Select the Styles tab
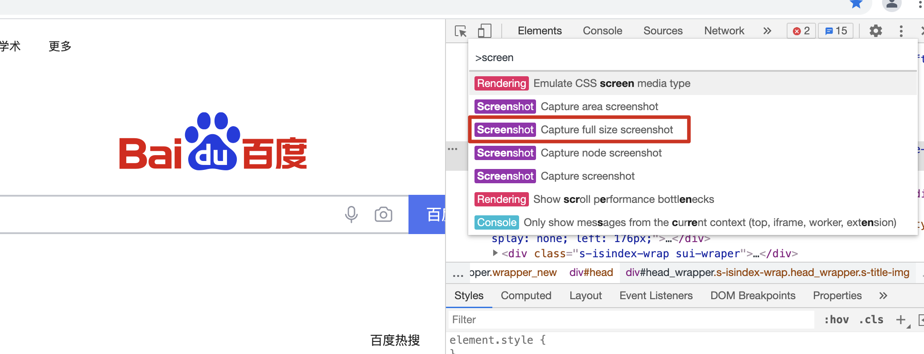Screen dimensions: 924x354 coord(469,296)
